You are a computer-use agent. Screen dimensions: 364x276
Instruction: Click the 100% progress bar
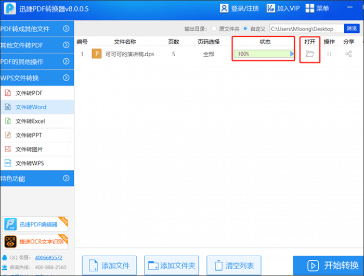(x=265, y=54)
